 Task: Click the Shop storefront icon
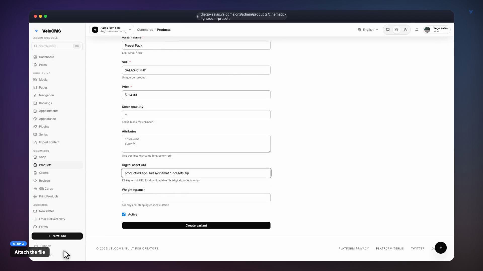click(35, 157)
